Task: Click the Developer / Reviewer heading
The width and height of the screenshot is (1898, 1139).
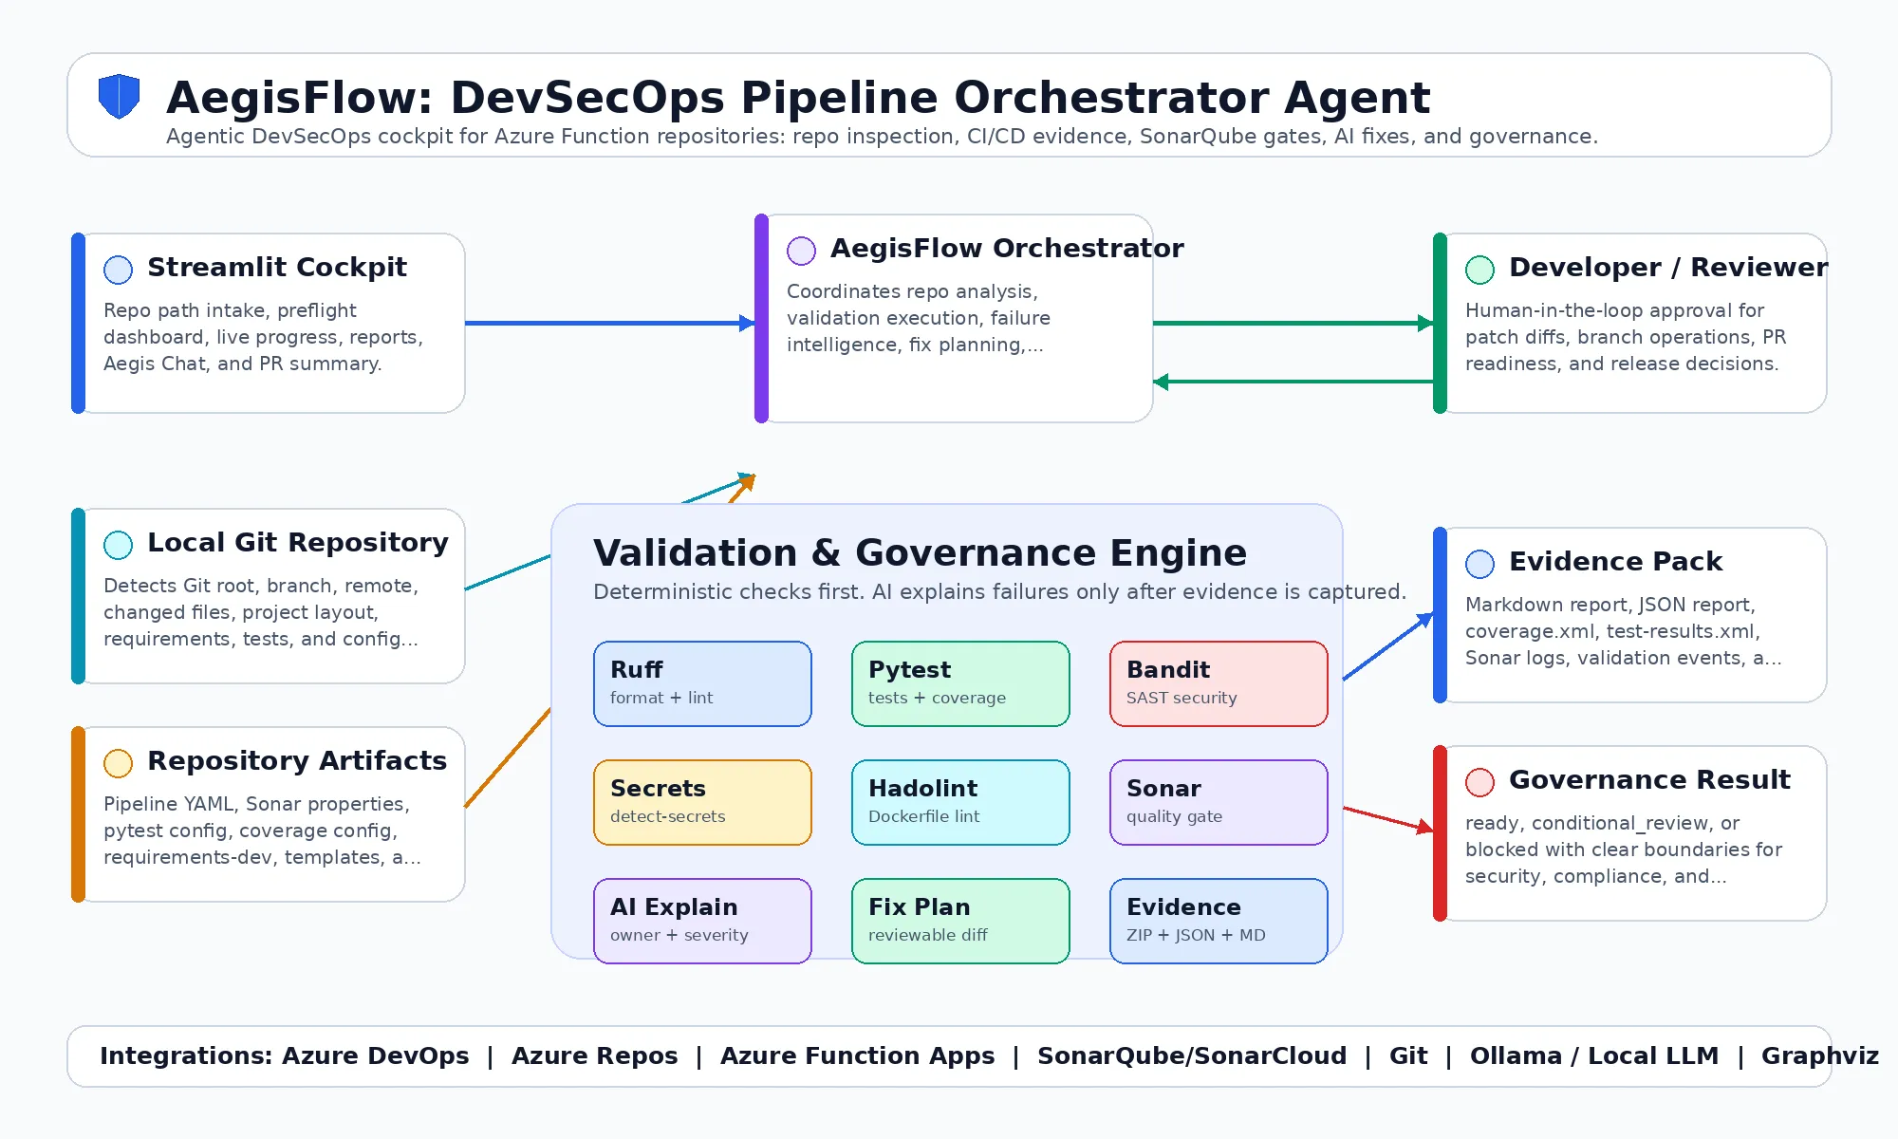Action: pyautogui.click(x=1668, y=268)
